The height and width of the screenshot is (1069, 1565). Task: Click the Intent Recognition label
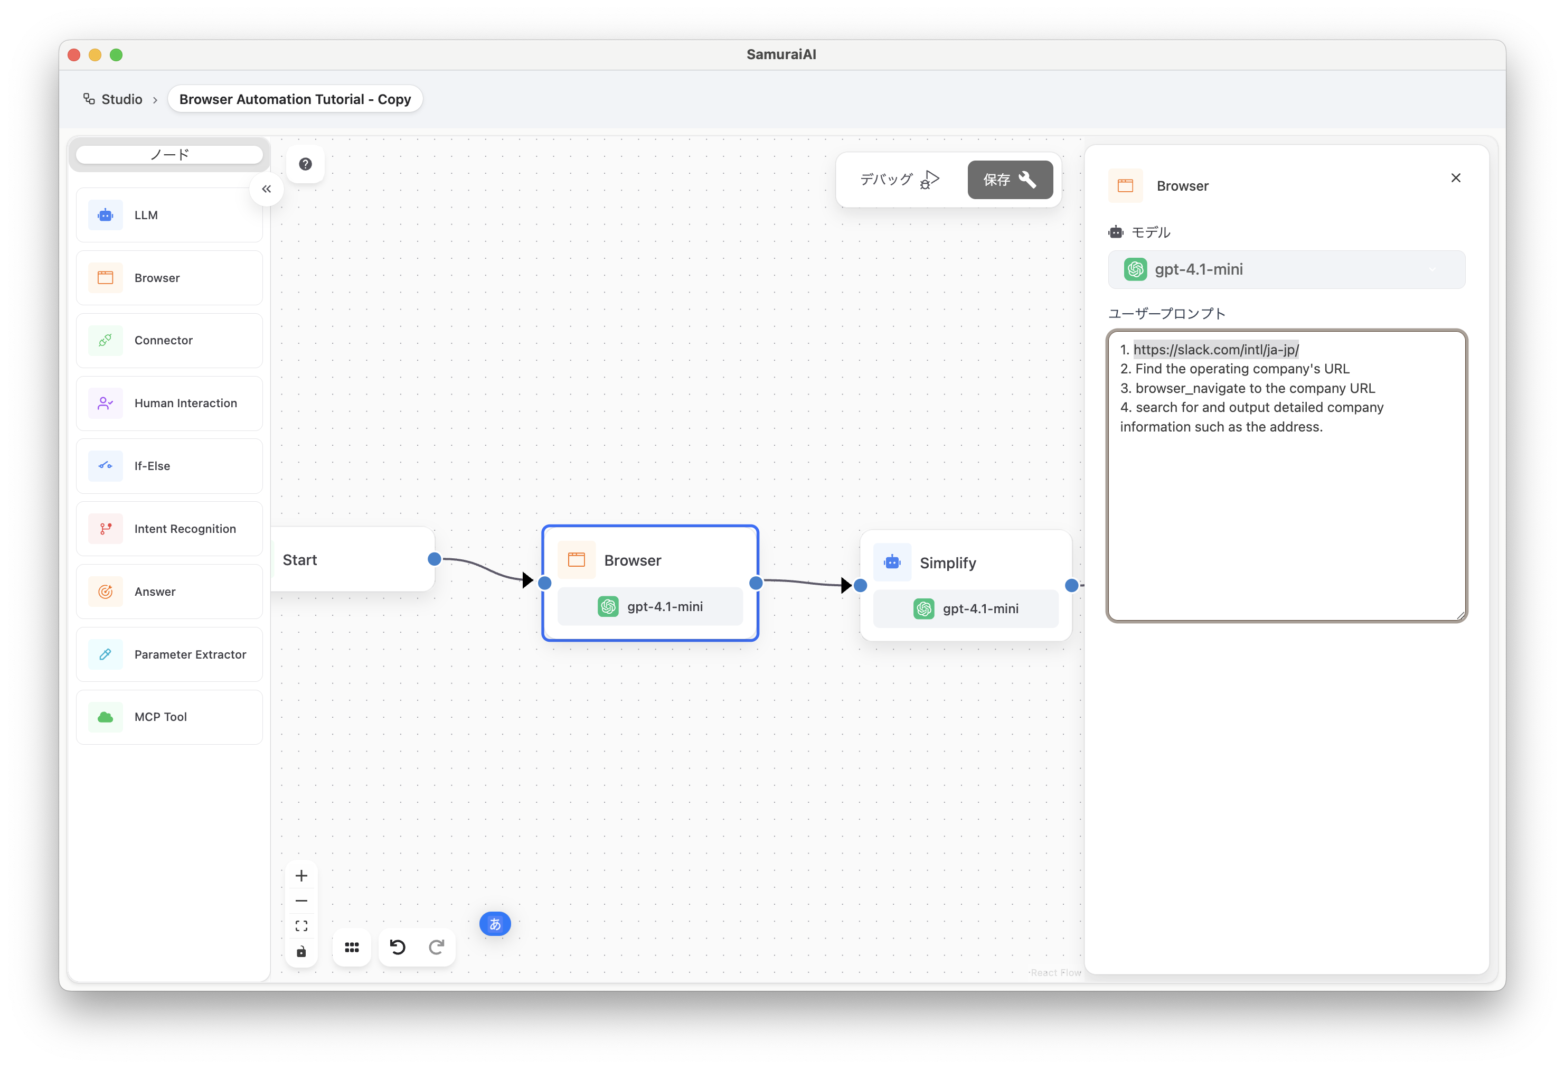[x=185, y=529]
